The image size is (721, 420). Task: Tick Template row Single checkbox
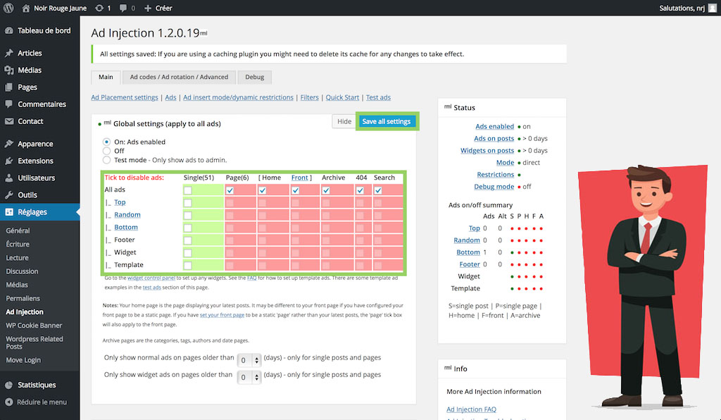187,265
